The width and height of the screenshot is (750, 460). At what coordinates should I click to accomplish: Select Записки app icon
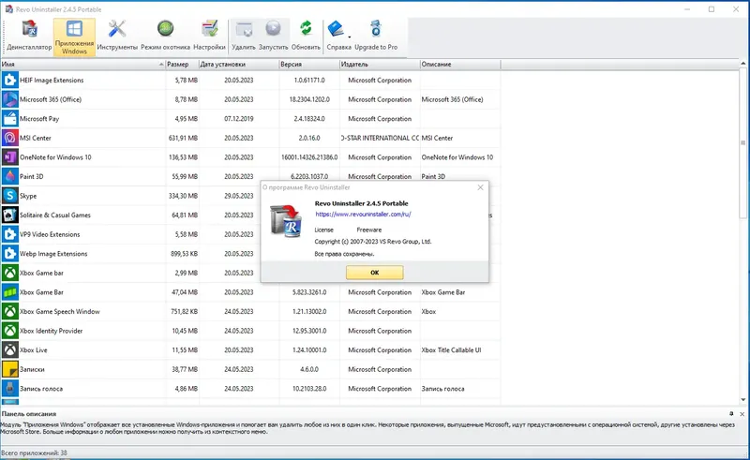[x=10, y=369]
